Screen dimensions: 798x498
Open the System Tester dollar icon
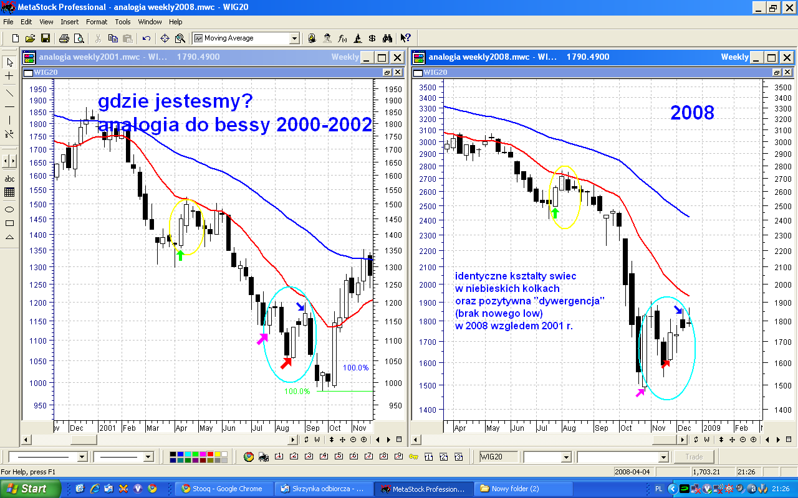click(372, 38)
